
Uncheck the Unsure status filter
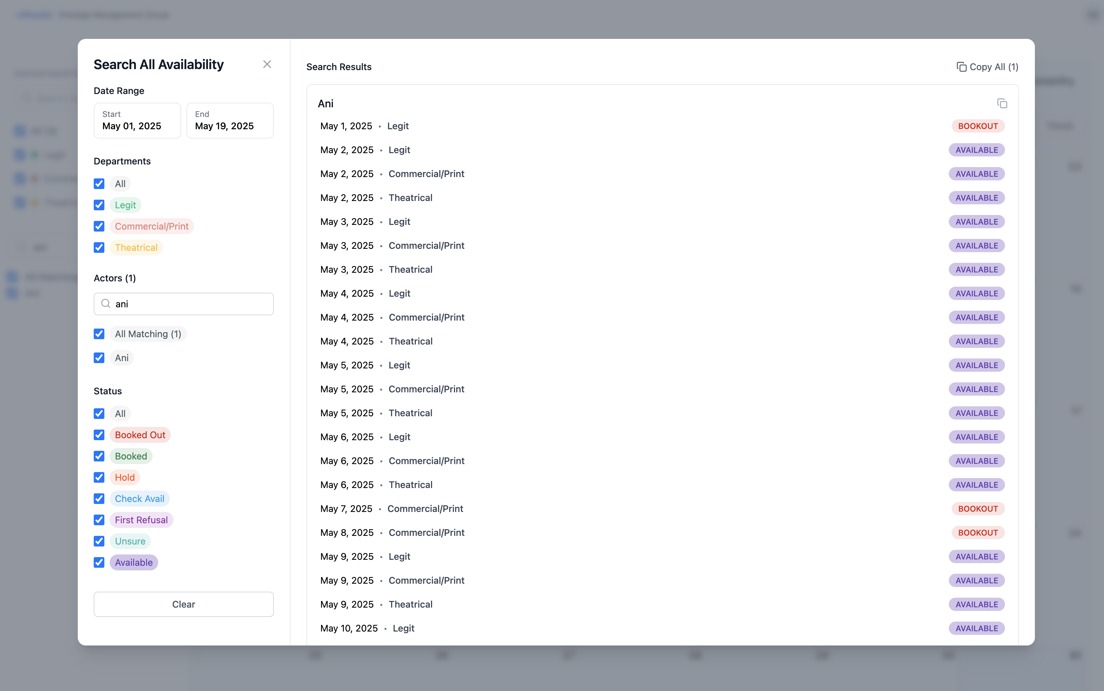99,541
